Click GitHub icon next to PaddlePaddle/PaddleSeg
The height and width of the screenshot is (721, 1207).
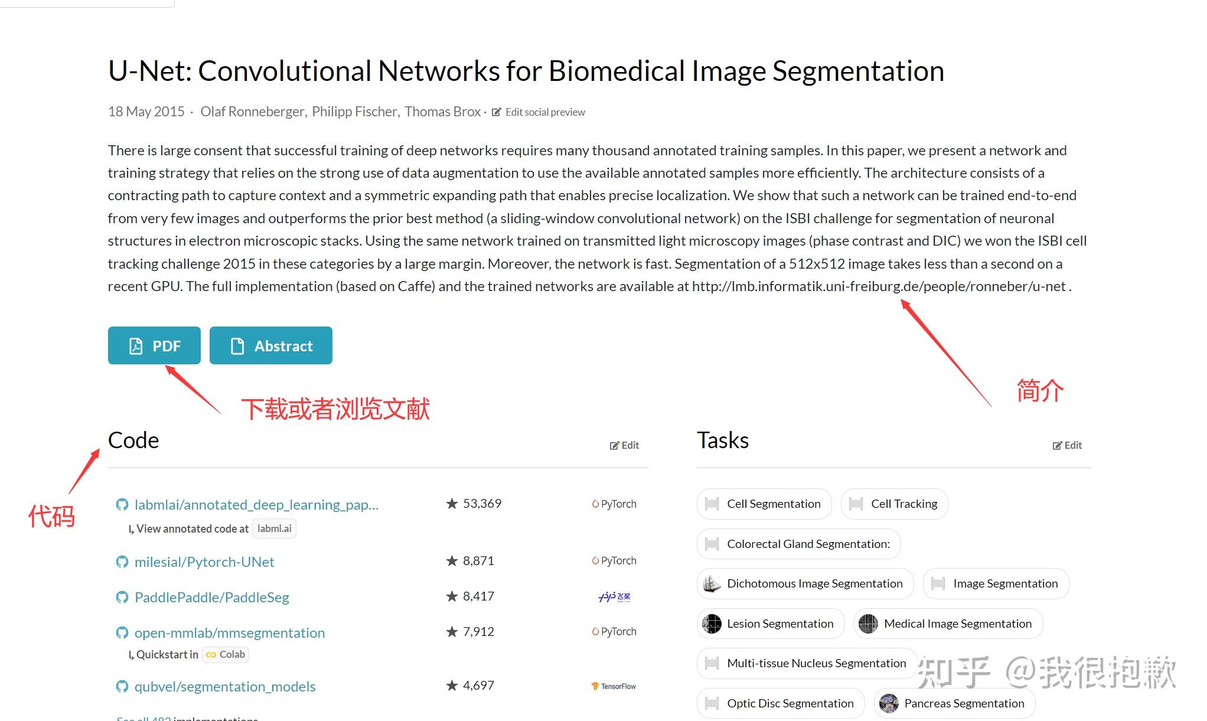(122, 597)
